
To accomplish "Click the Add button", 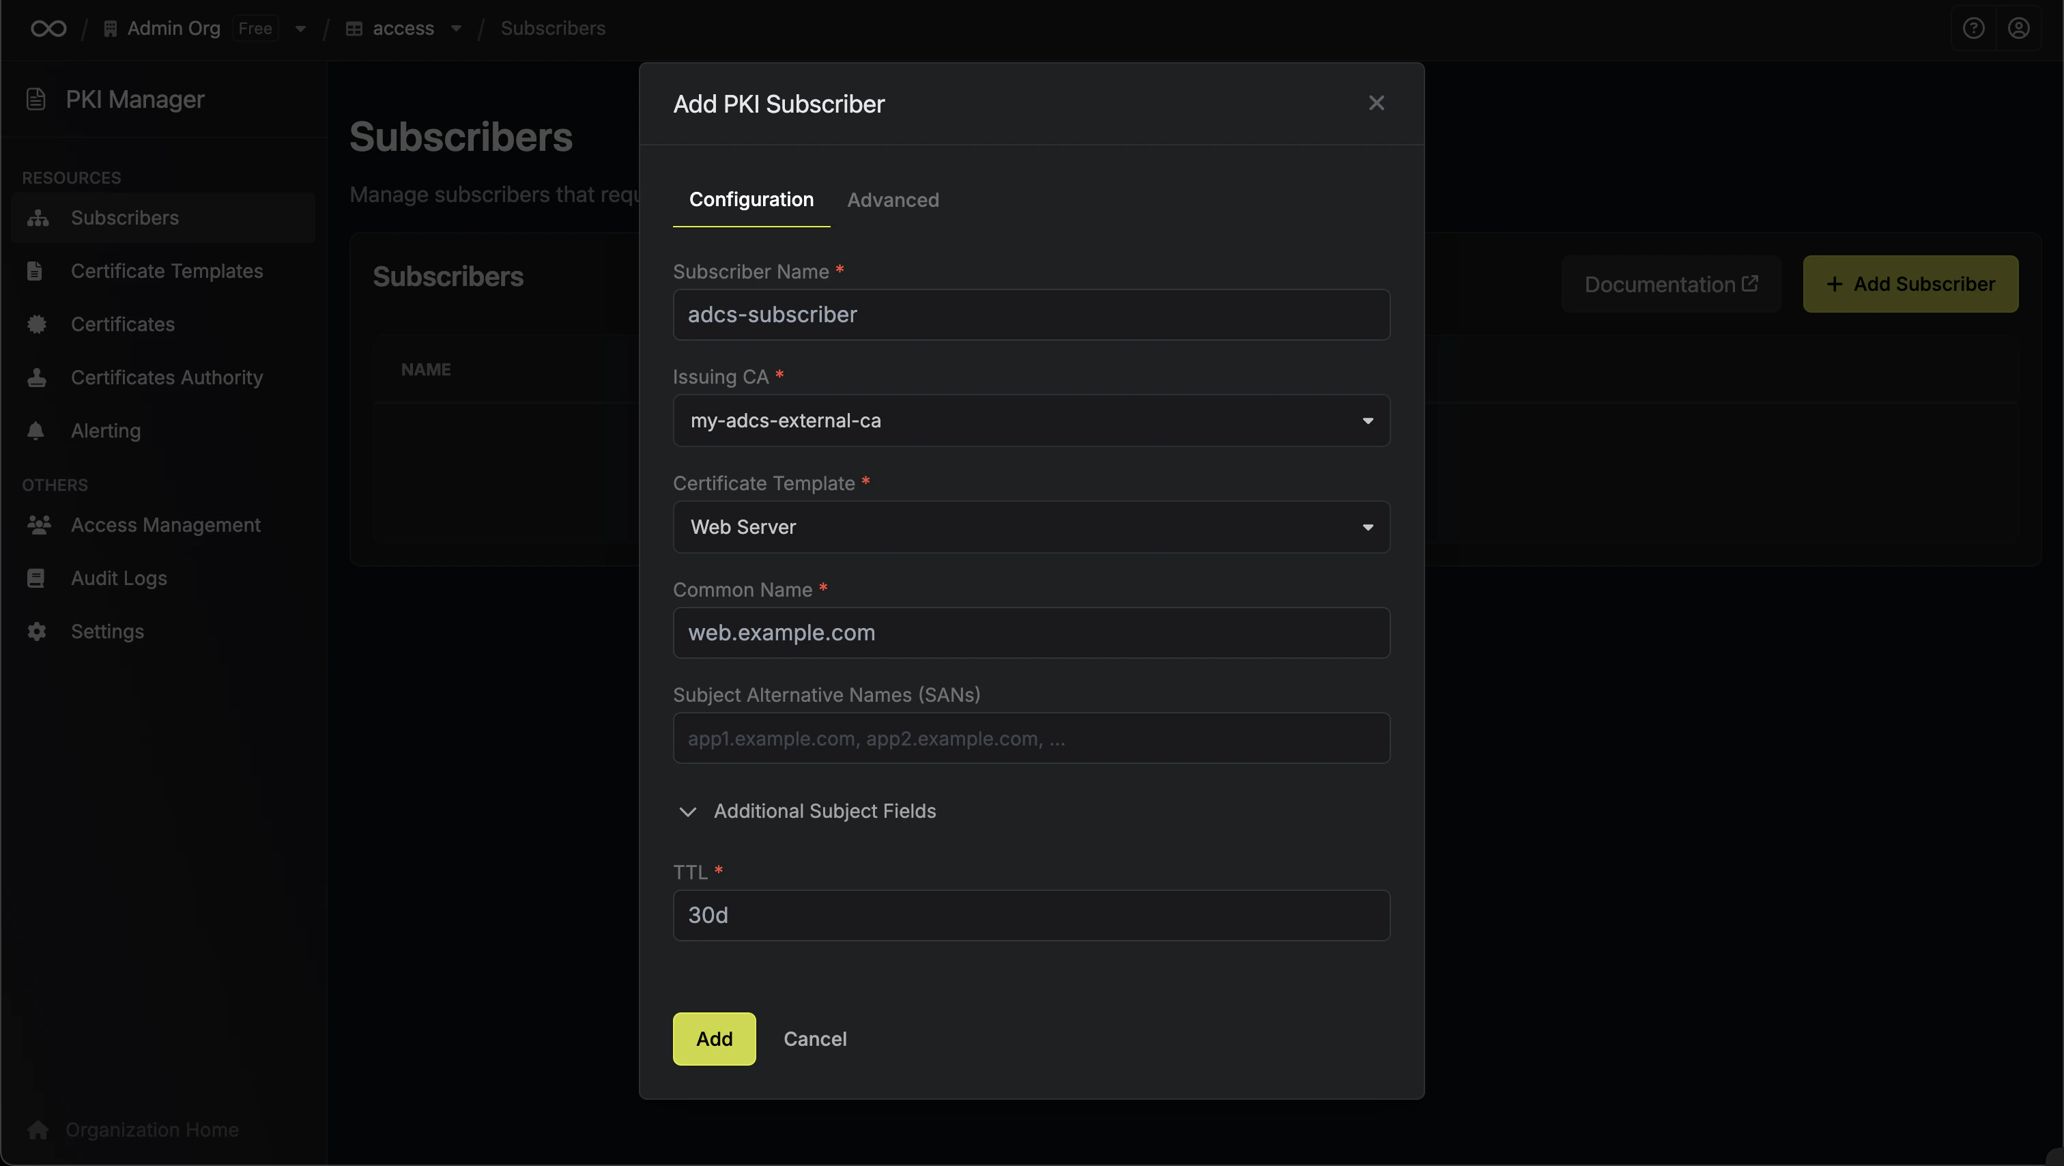I will click(714, 1040).
